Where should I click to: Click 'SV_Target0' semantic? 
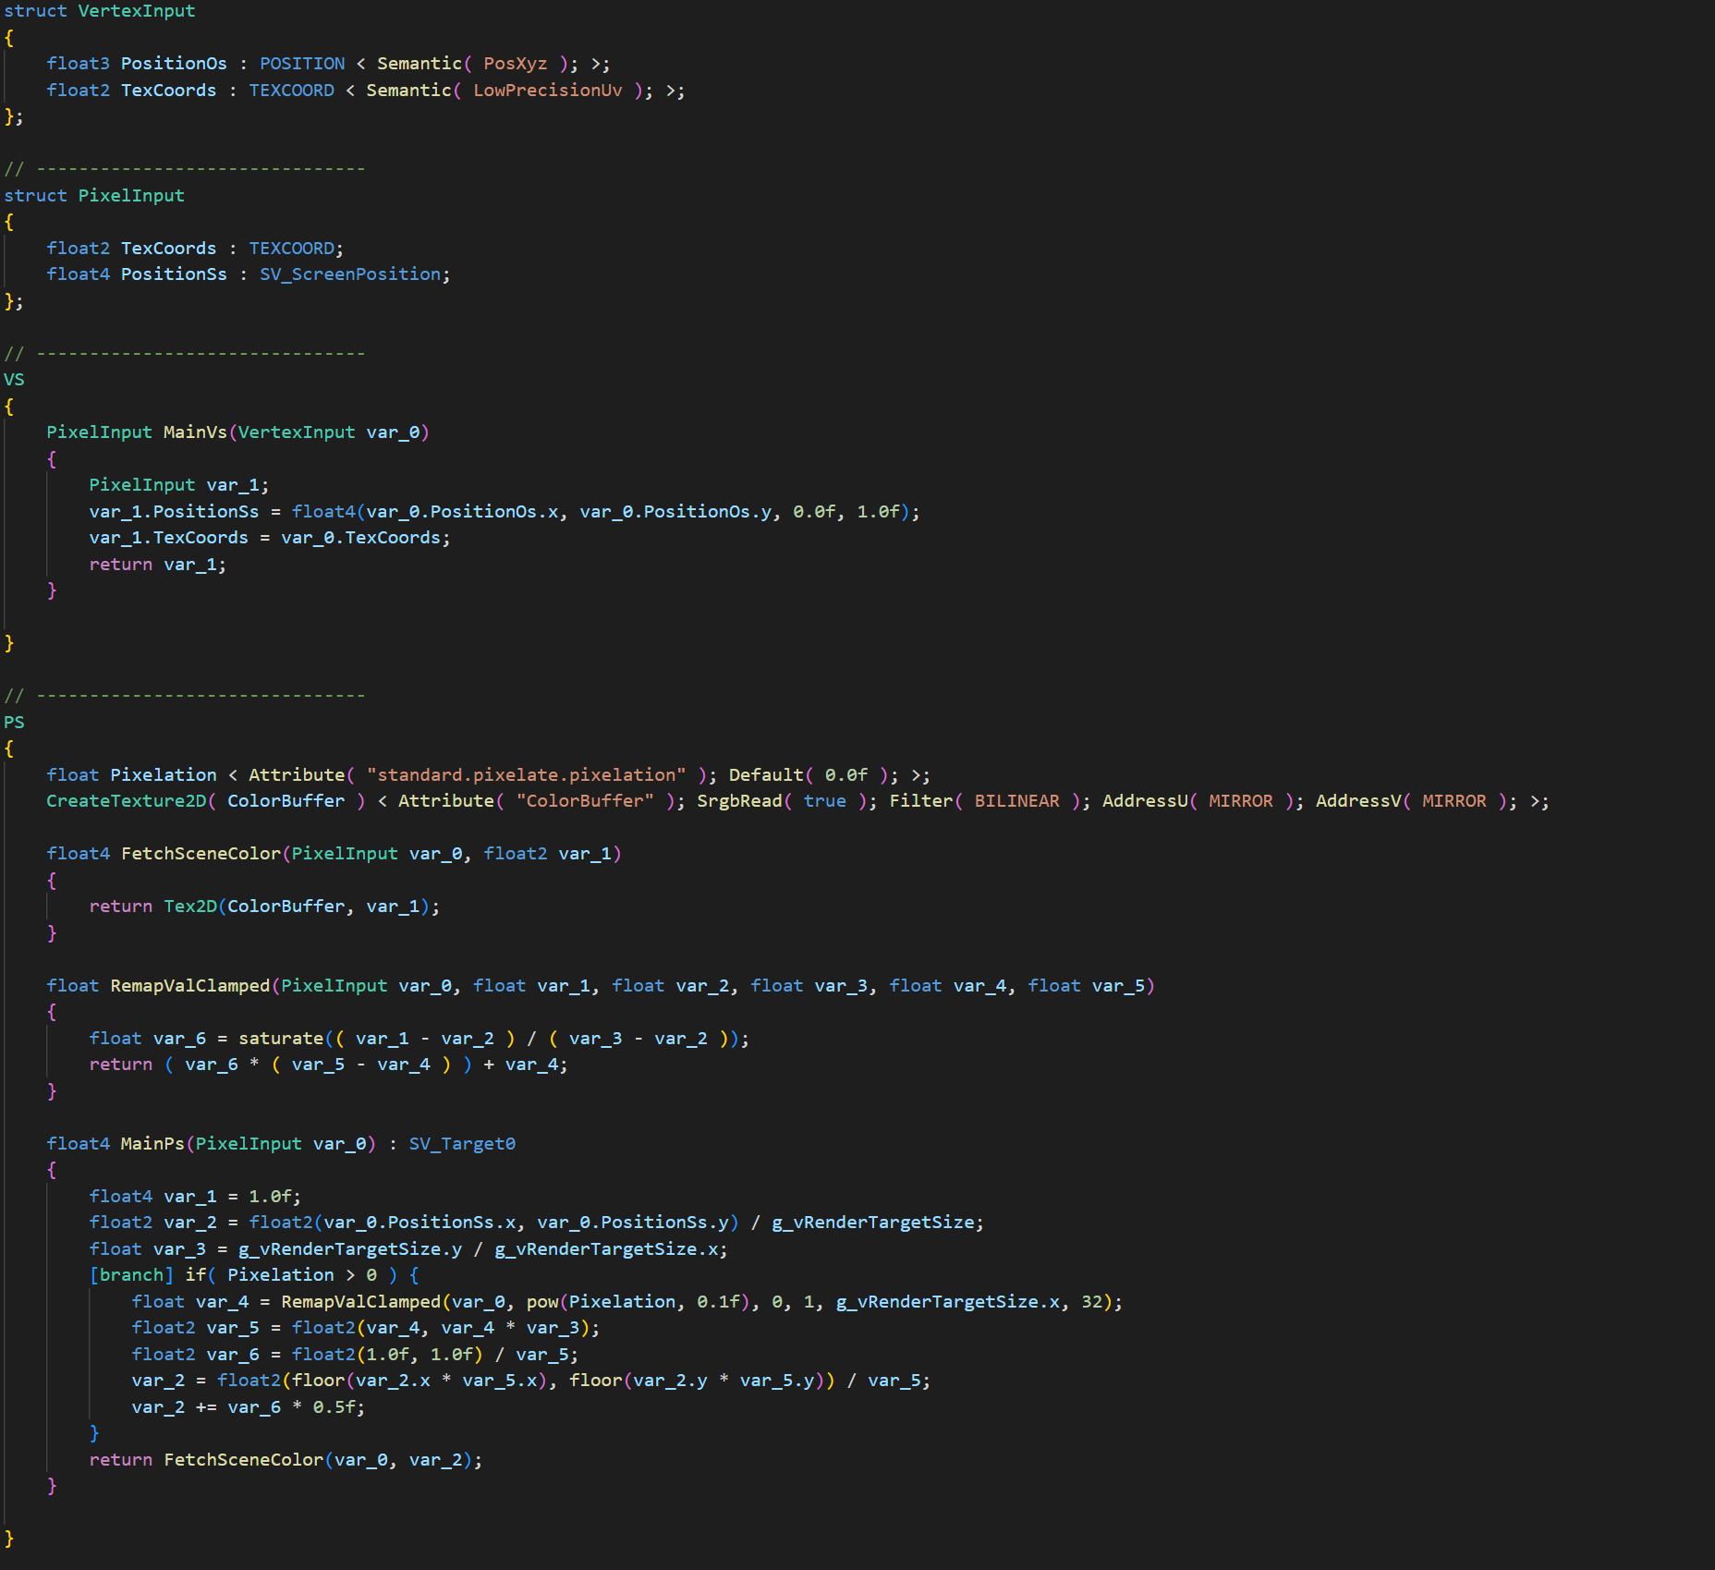coord(462,1144)
